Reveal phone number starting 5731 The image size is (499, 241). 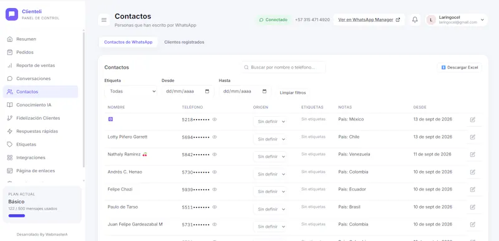pyautogui.click(x=215, y=224)
